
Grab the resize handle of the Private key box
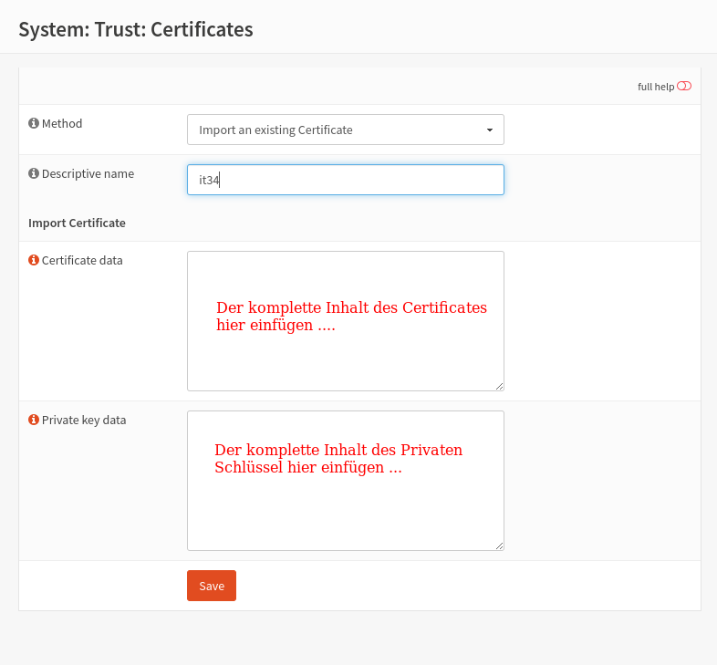coord(499,546)
